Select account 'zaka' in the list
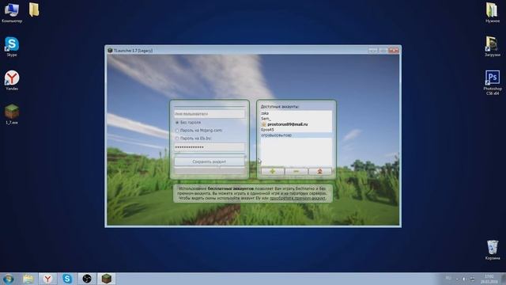This screenshot has height=285, width=506. point(296,113)
